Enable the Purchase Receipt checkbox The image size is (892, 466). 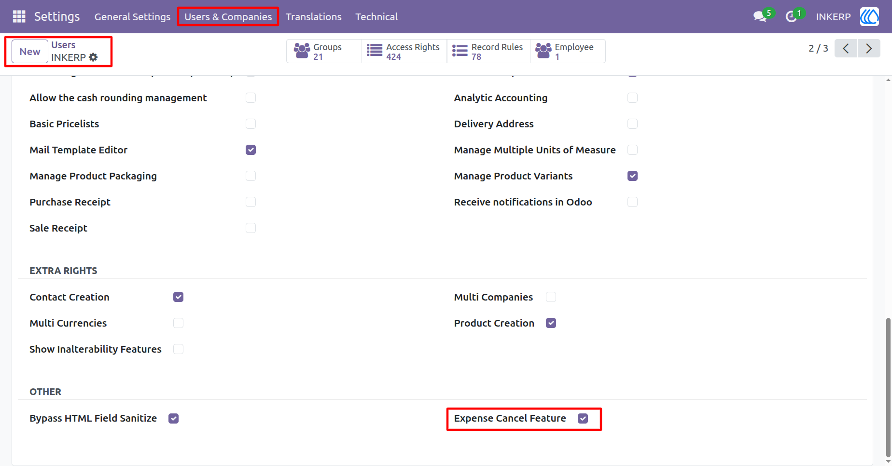(x=251, y=202)
